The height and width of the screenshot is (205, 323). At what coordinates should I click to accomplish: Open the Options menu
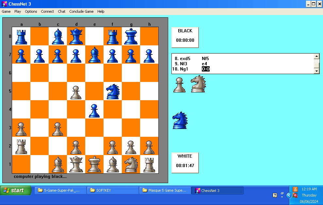point(31,11)
